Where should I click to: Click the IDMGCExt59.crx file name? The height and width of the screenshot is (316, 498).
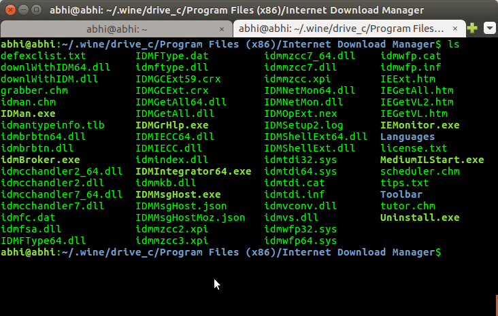click(178, 79)
